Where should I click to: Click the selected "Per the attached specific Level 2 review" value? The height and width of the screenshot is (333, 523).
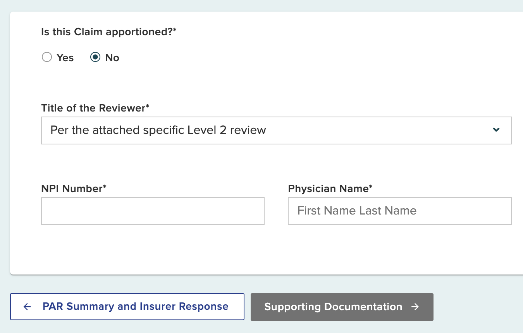[157, 130]
